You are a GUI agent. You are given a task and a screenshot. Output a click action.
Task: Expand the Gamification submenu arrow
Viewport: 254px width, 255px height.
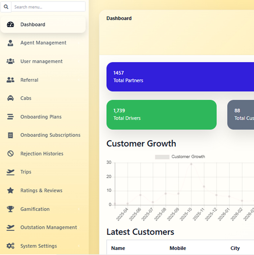pos(78,209)
